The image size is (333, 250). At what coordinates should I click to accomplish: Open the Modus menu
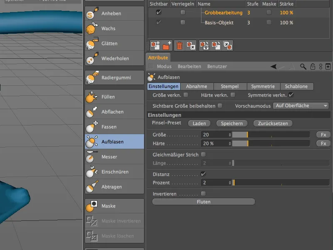coord(164,66)
